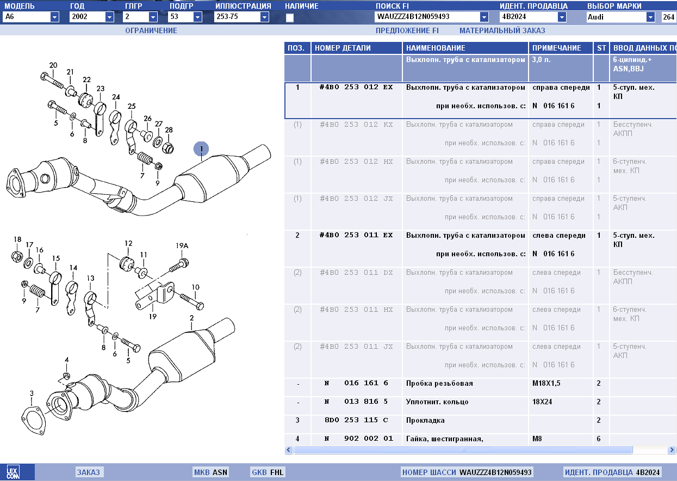Click callout 19A bolt in diagram
This screenshot has height=481, width=677.
point(182,246)
